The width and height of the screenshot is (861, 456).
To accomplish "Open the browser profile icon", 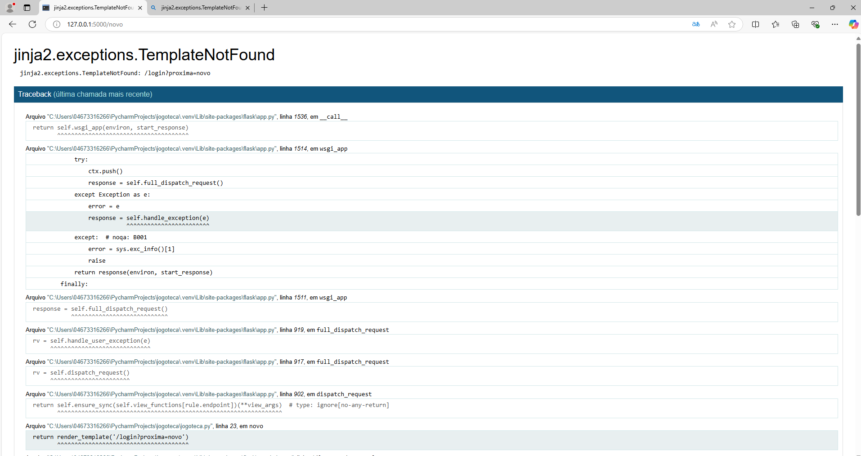I will tap(10, 8).
